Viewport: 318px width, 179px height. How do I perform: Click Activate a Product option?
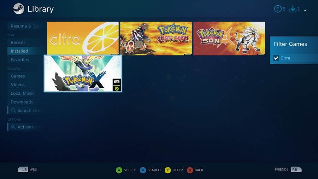[x=27, y=127]
